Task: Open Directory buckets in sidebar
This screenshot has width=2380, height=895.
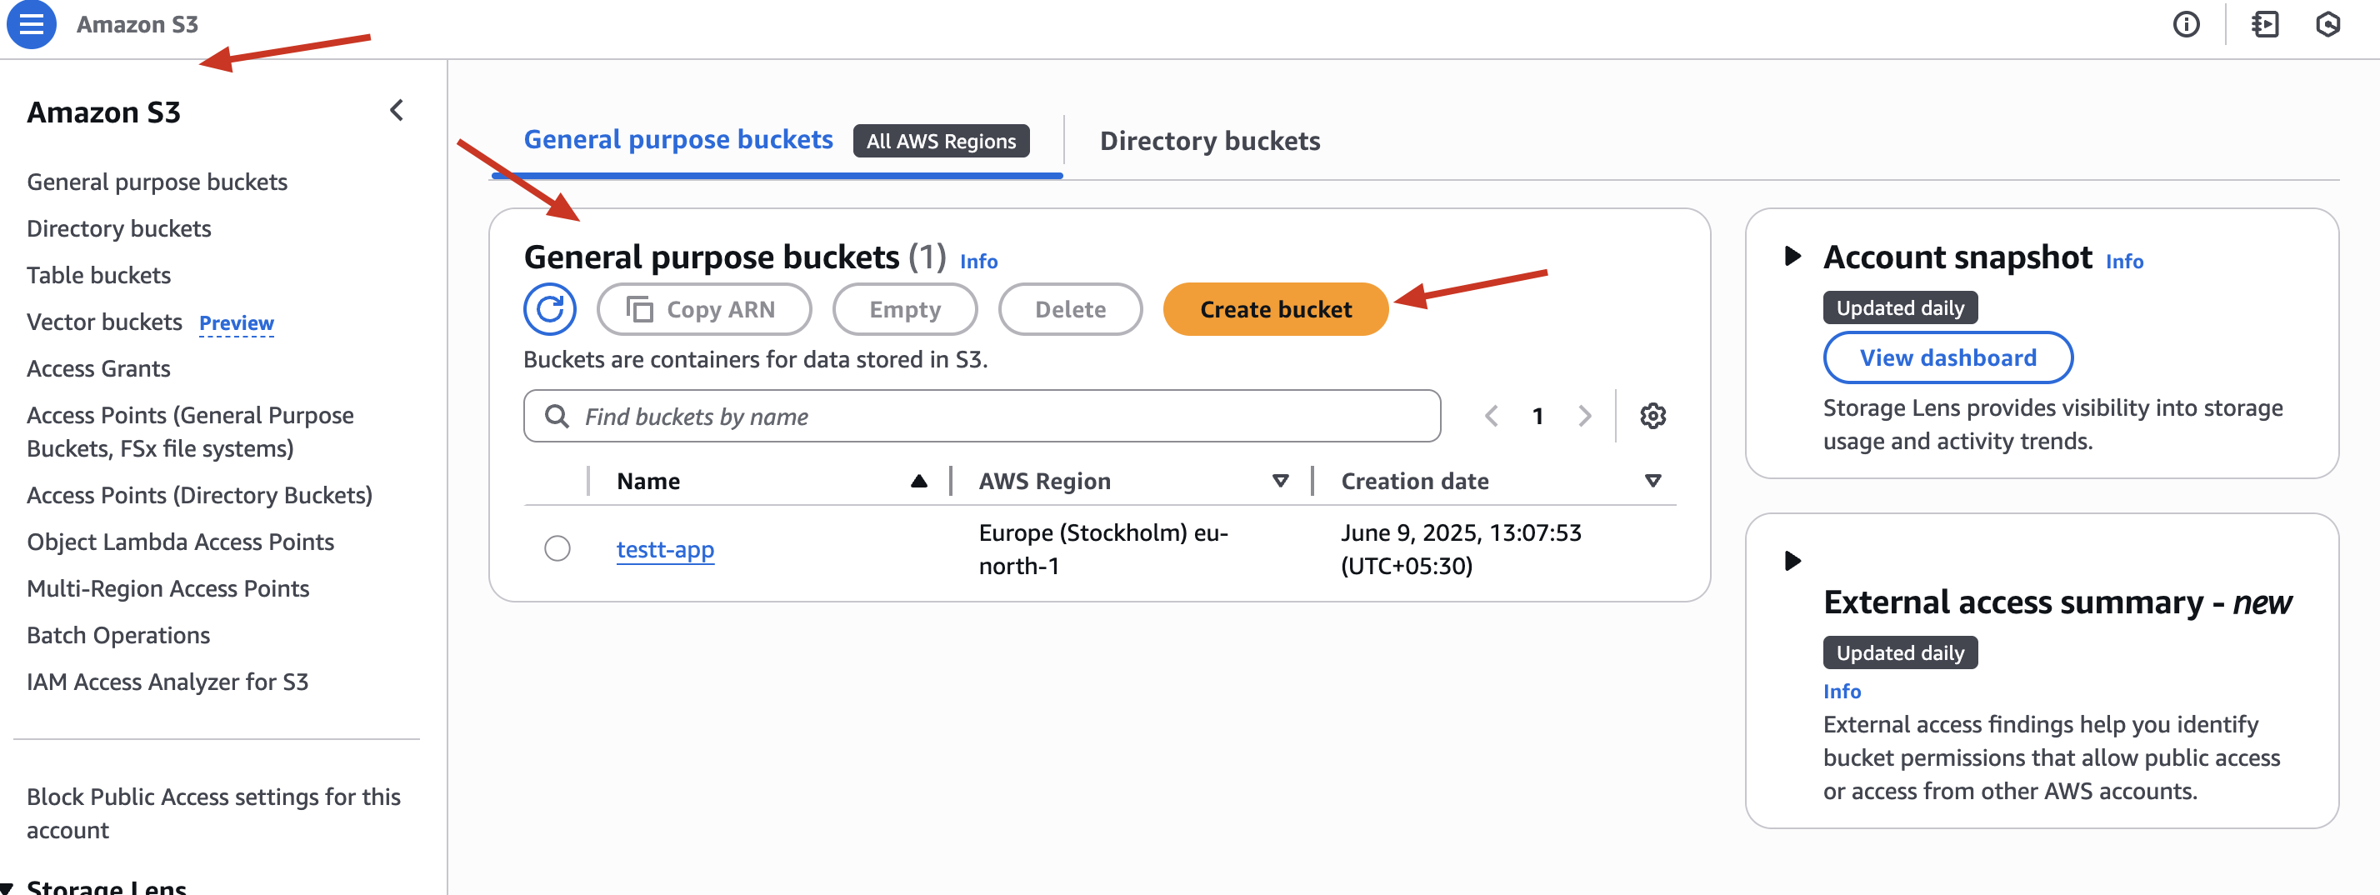Action: (119, 229)
